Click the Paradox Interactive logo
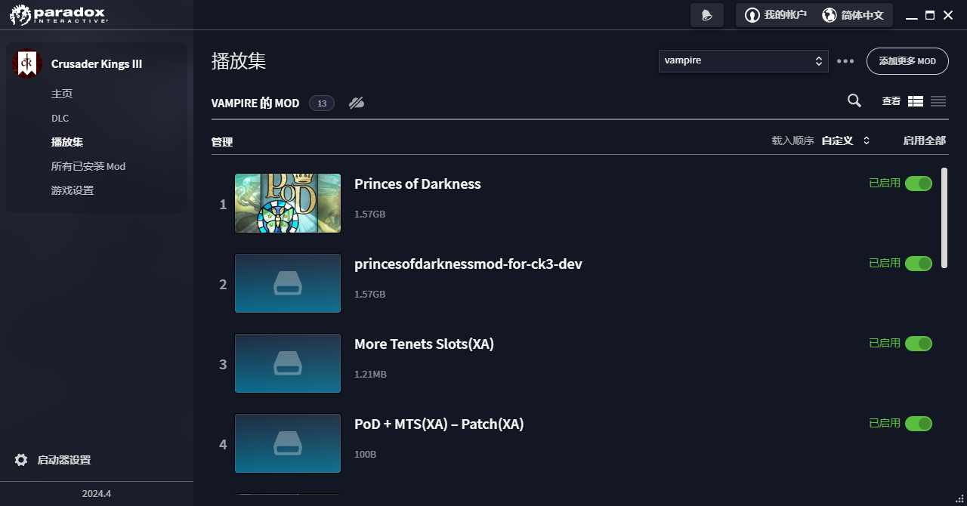Screen dimensions: 967x506 click(59, 14)
